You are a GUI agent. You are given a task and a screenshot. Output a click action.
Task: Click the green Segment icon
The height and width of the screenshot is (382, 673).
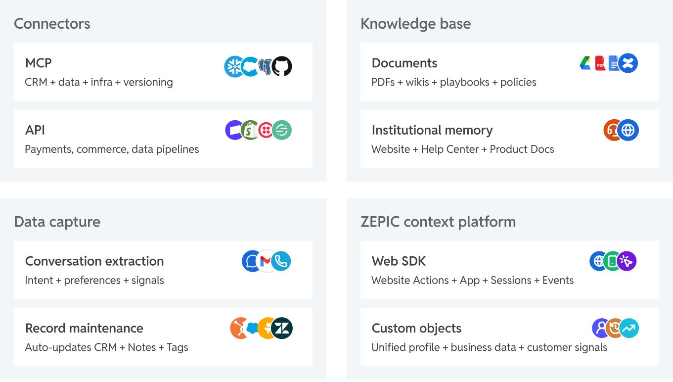[282, 130]
